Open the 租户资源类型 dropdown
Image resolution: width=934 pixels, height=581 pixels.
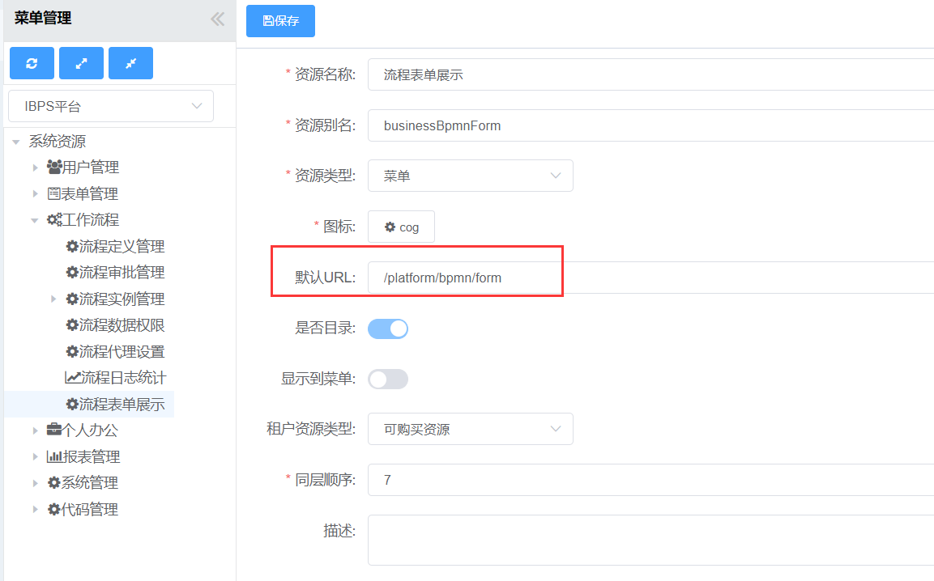coord(470,429)
